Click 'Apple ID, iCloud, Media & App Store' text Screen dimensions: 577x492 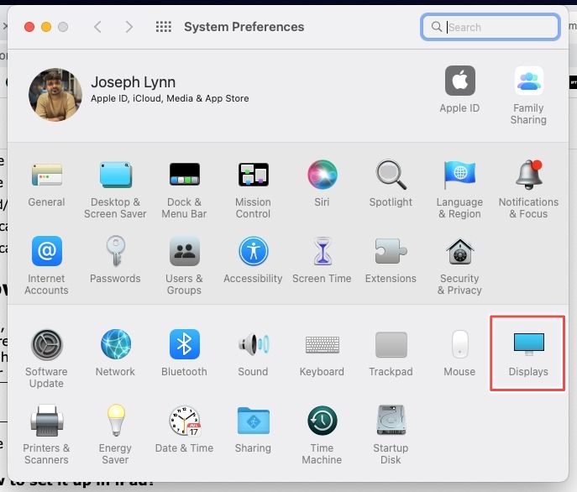pyautogui.click(x=170, y=98)
